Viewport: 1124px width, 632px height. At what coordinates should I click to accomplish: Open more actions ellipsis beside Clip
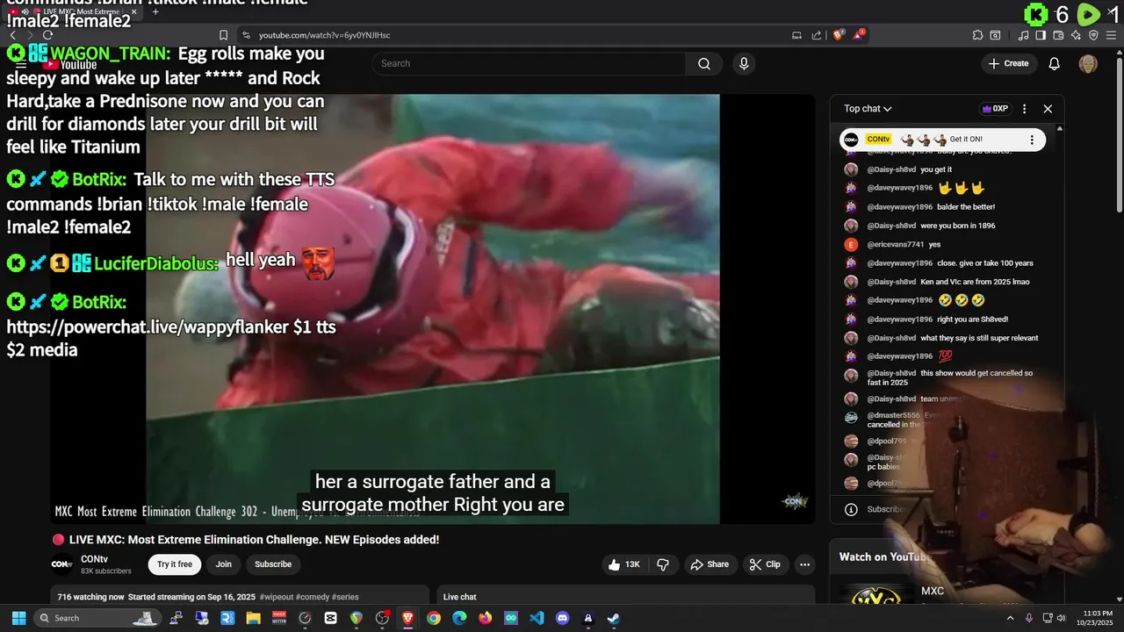tap(804, 564)
